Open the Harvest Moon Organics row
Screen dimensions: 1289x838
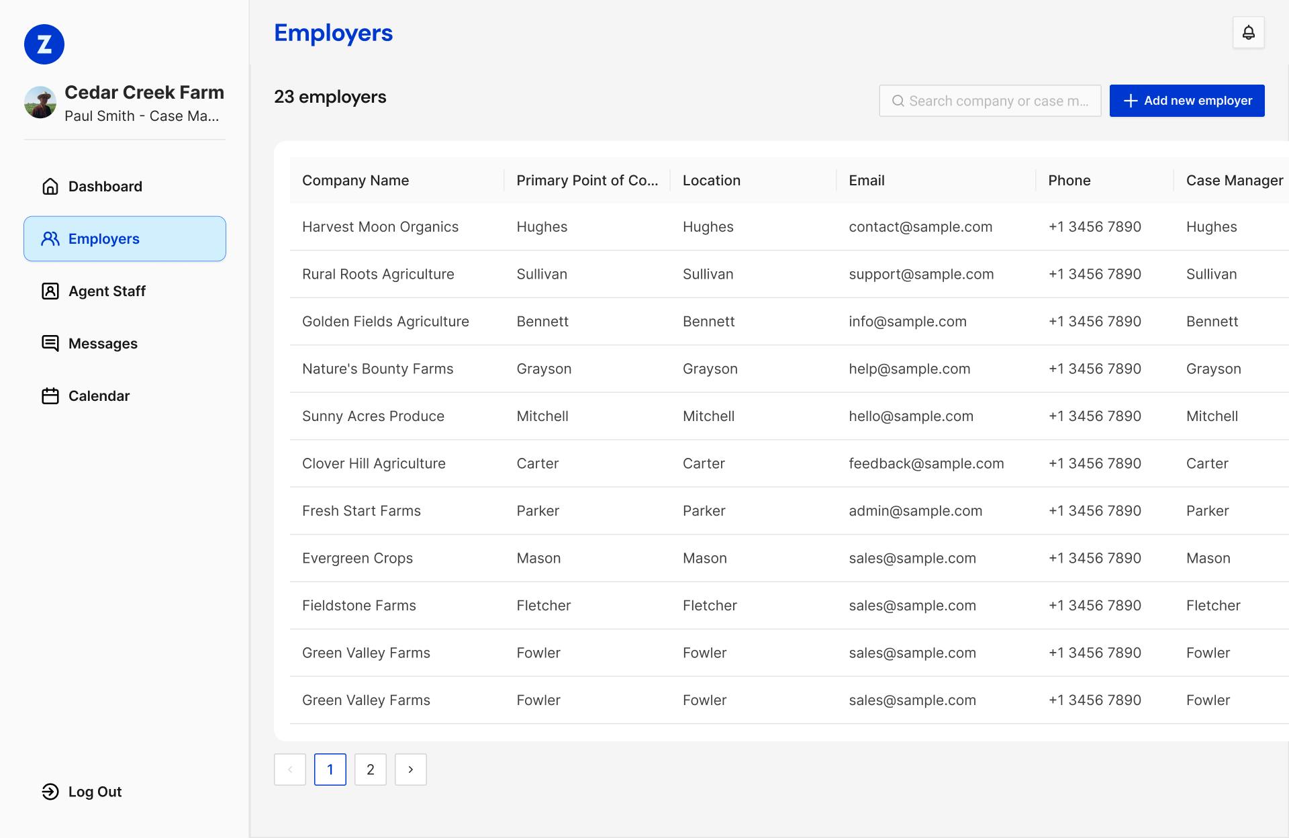(380, 227)
